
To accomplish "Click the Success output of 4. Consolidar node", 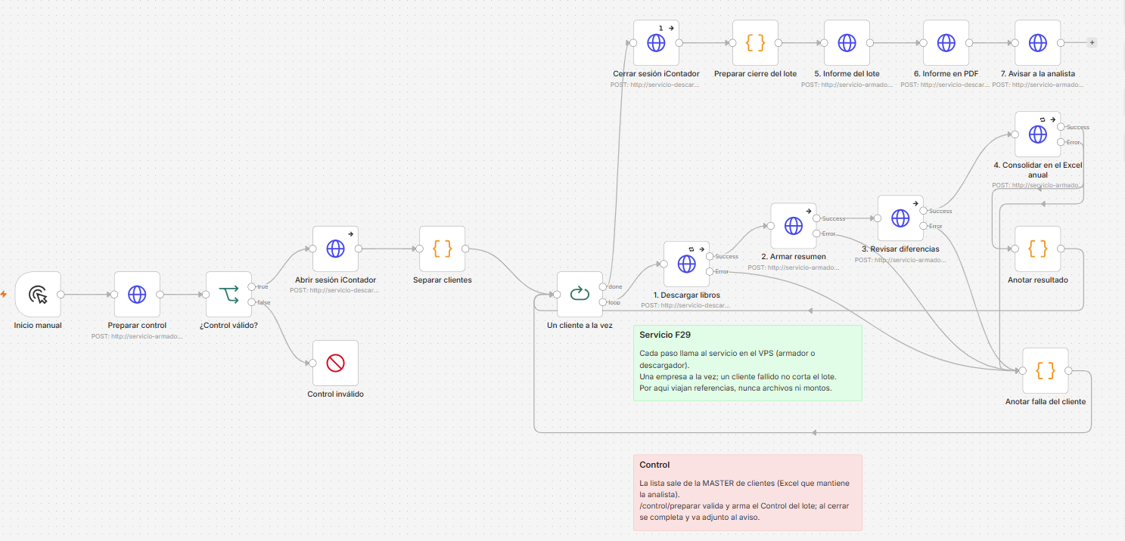I will [1061, 127].
